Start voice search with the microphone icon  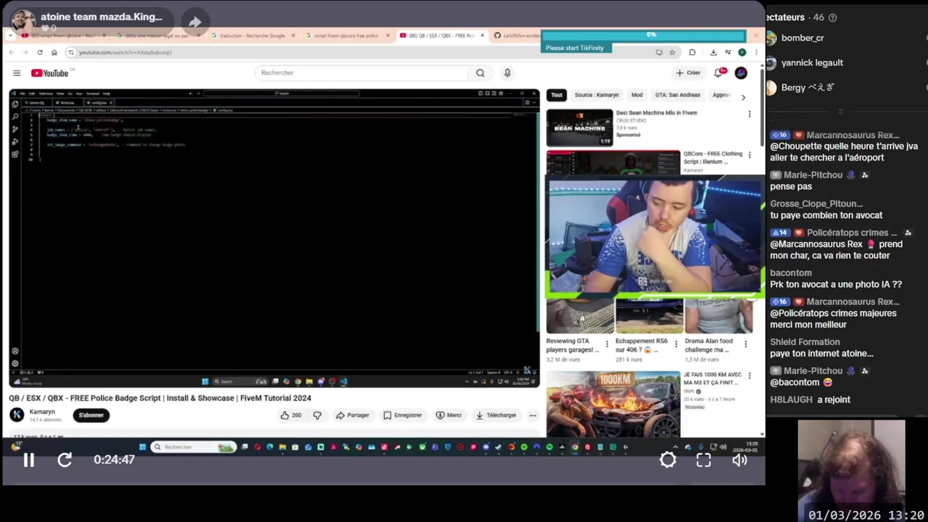pos(507,72)
